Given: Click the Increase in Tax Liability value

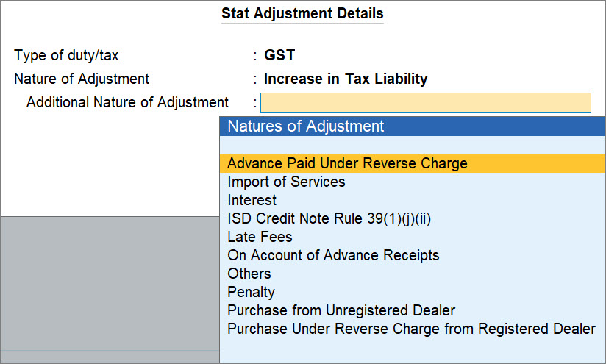Looking at the screenshot, I should click(346, 79).
